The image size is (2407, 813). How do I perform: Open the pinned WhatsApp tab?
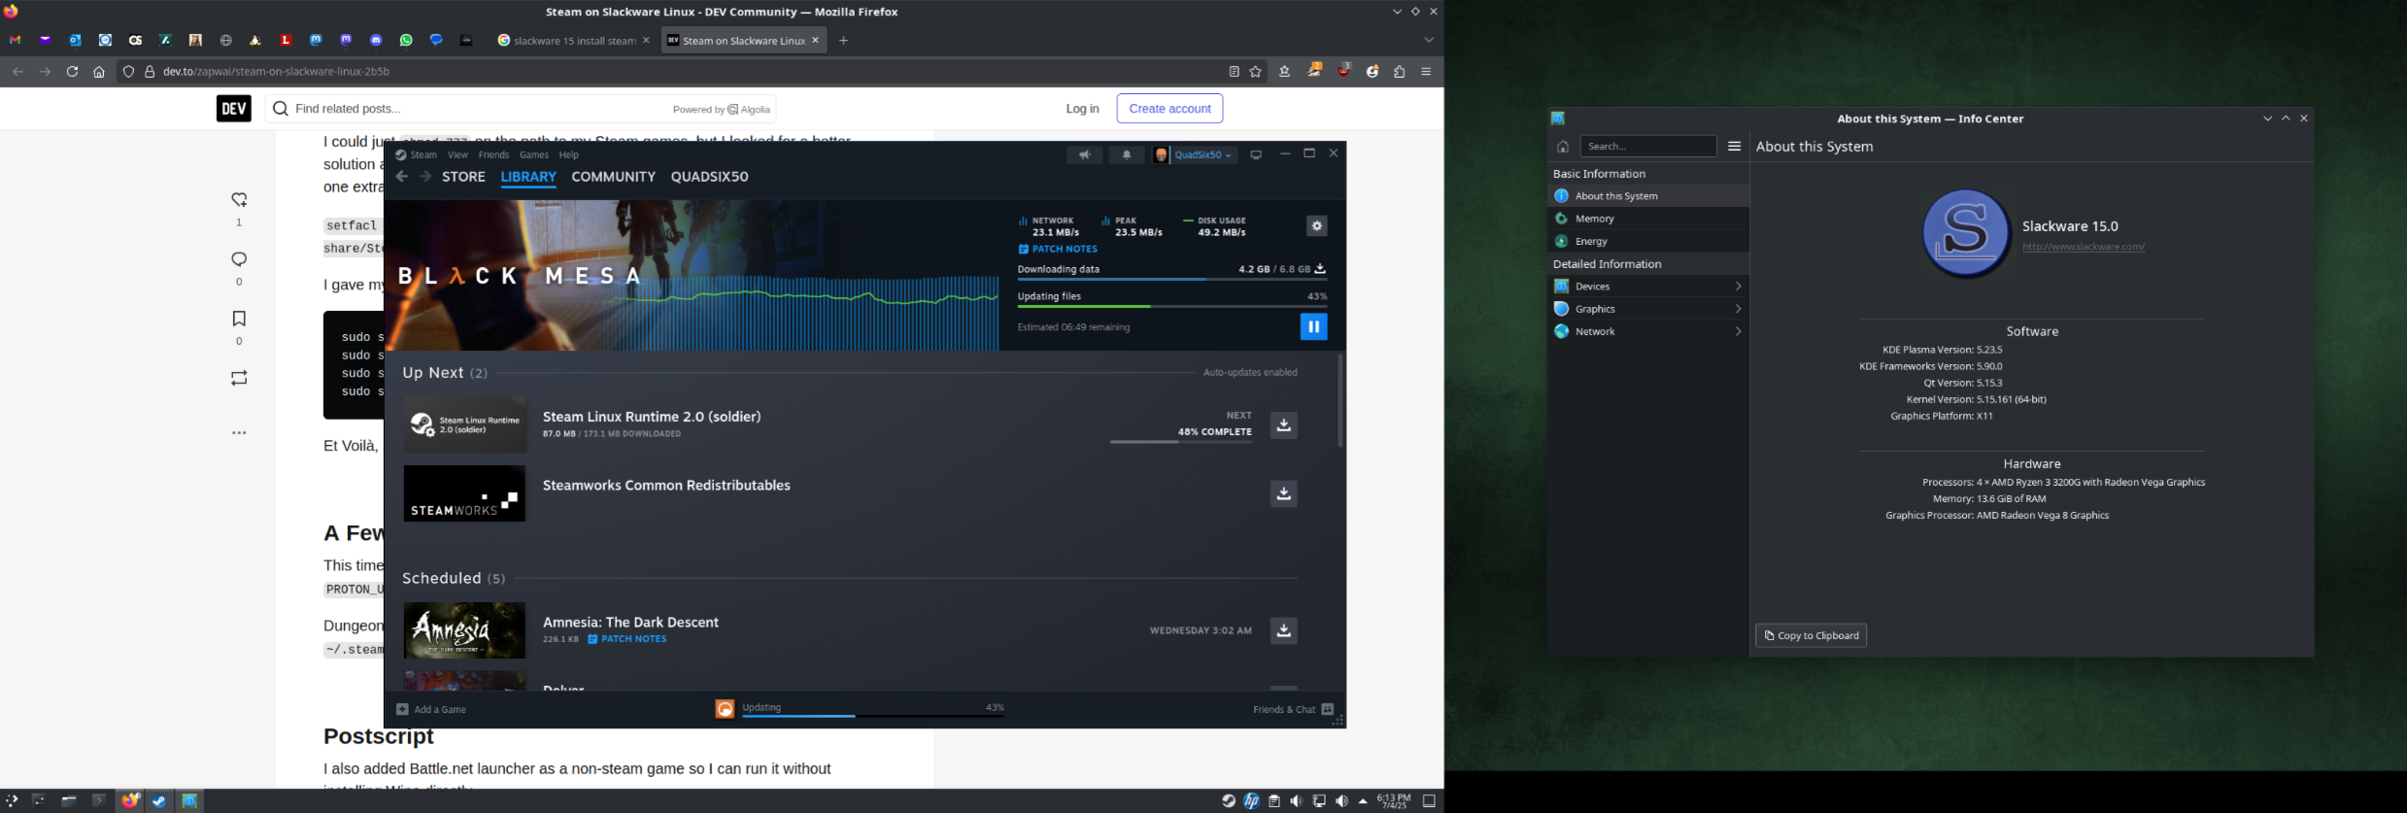click(406, 41)
